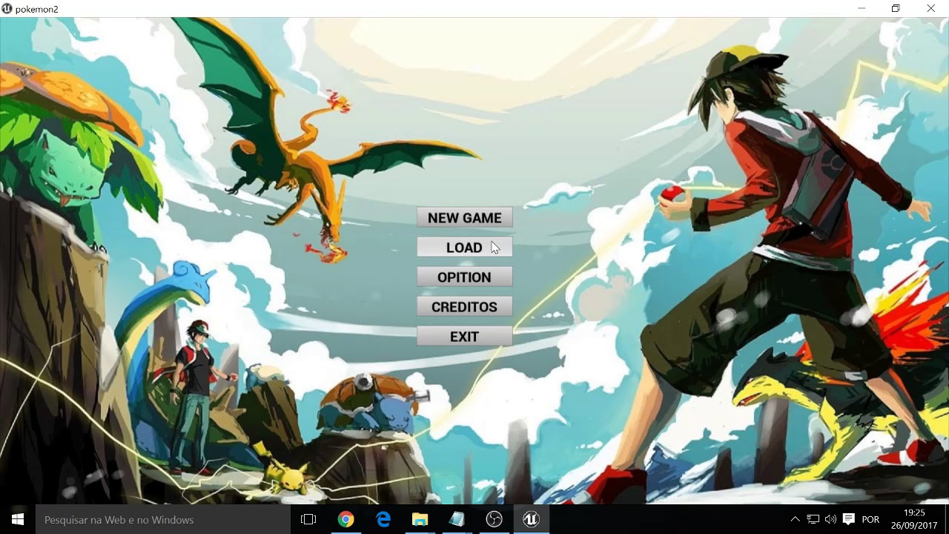949x534 pixels.
Task: Launch Google Chrome from the taskbar
Action: [346, 519]
